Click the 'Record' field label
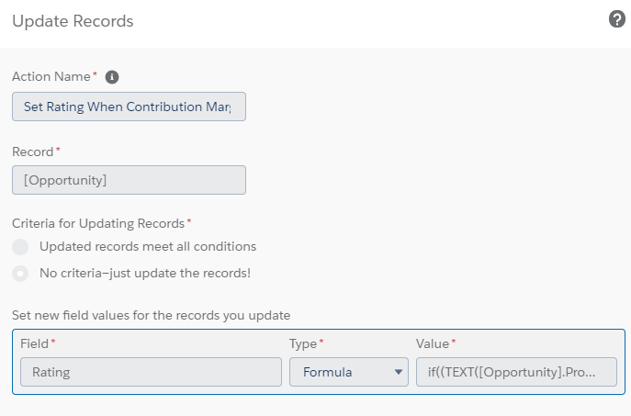The height and width of the screenshot is (416, 631). (33, 151)
